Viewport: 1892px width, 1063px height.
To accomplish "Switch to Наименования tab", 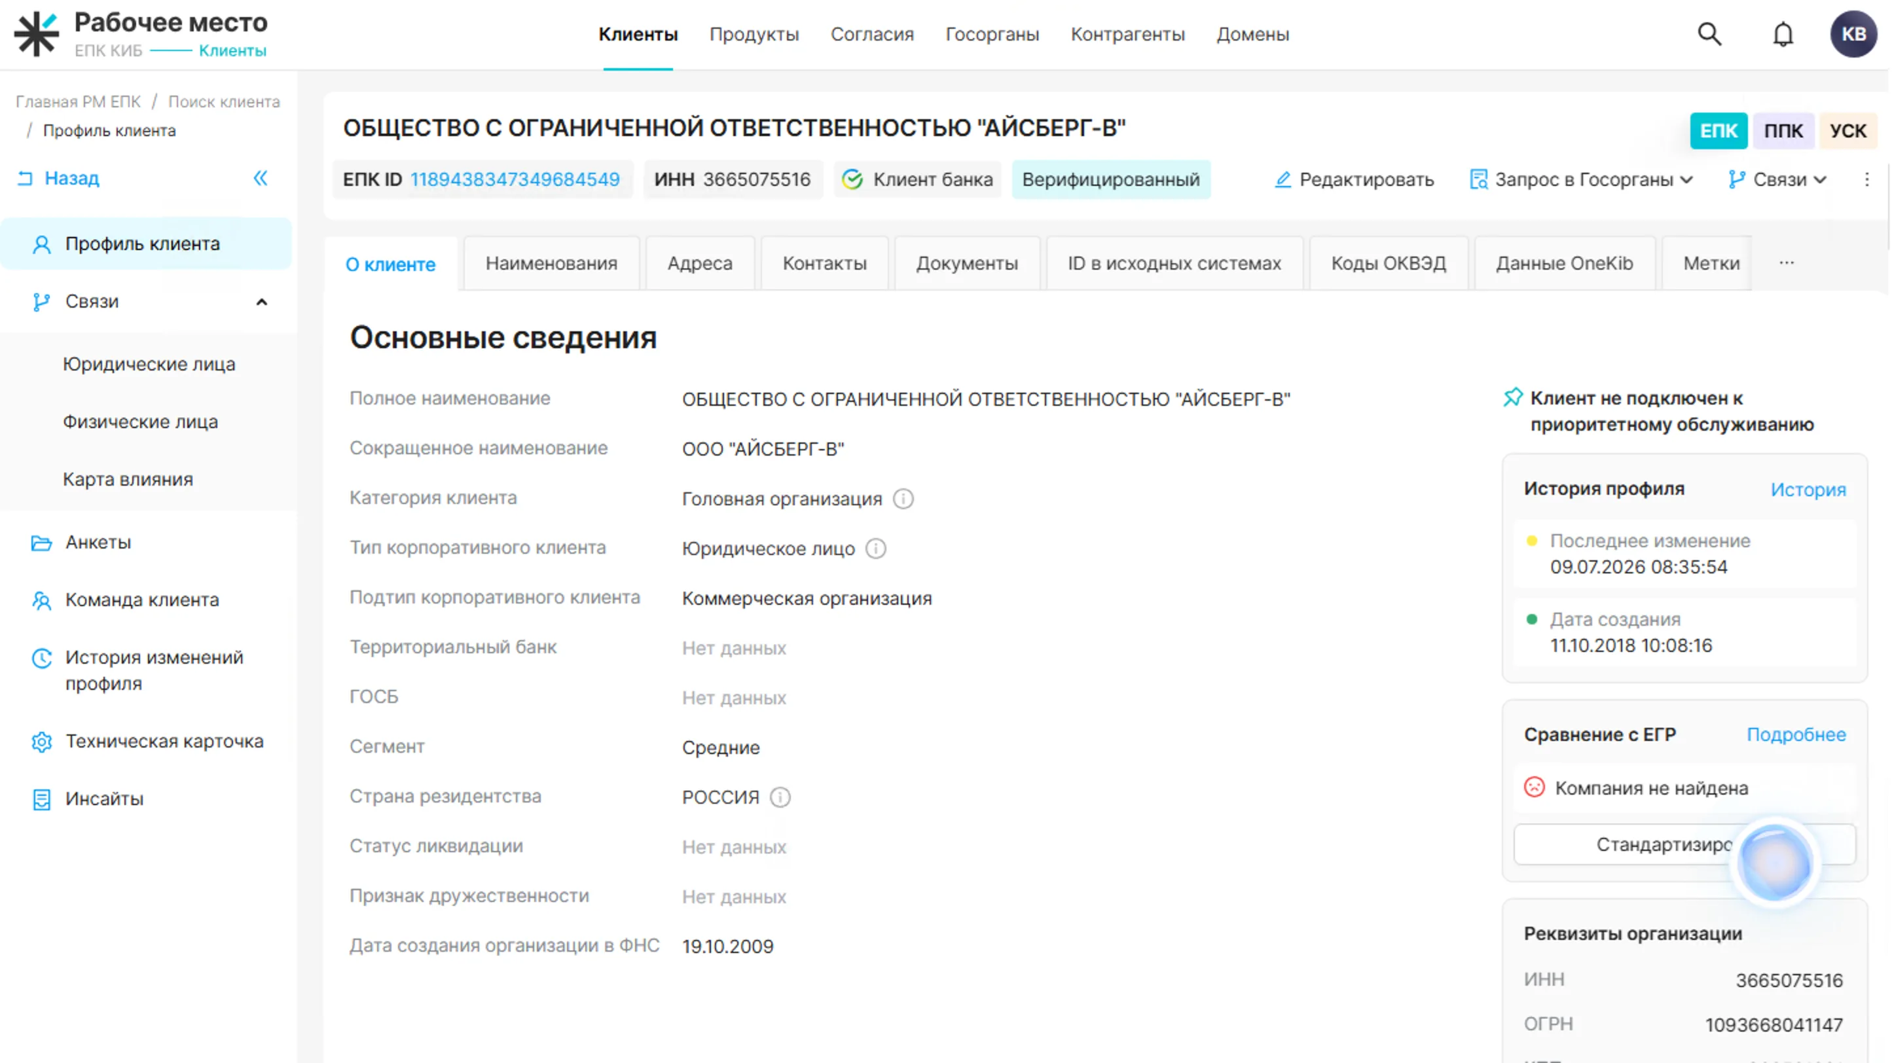I will [x=551, y=264].
